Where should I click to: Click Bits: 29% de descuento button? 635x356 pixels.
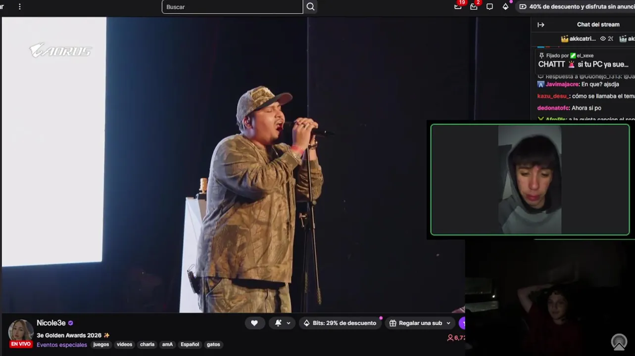[x=340, y=323]
